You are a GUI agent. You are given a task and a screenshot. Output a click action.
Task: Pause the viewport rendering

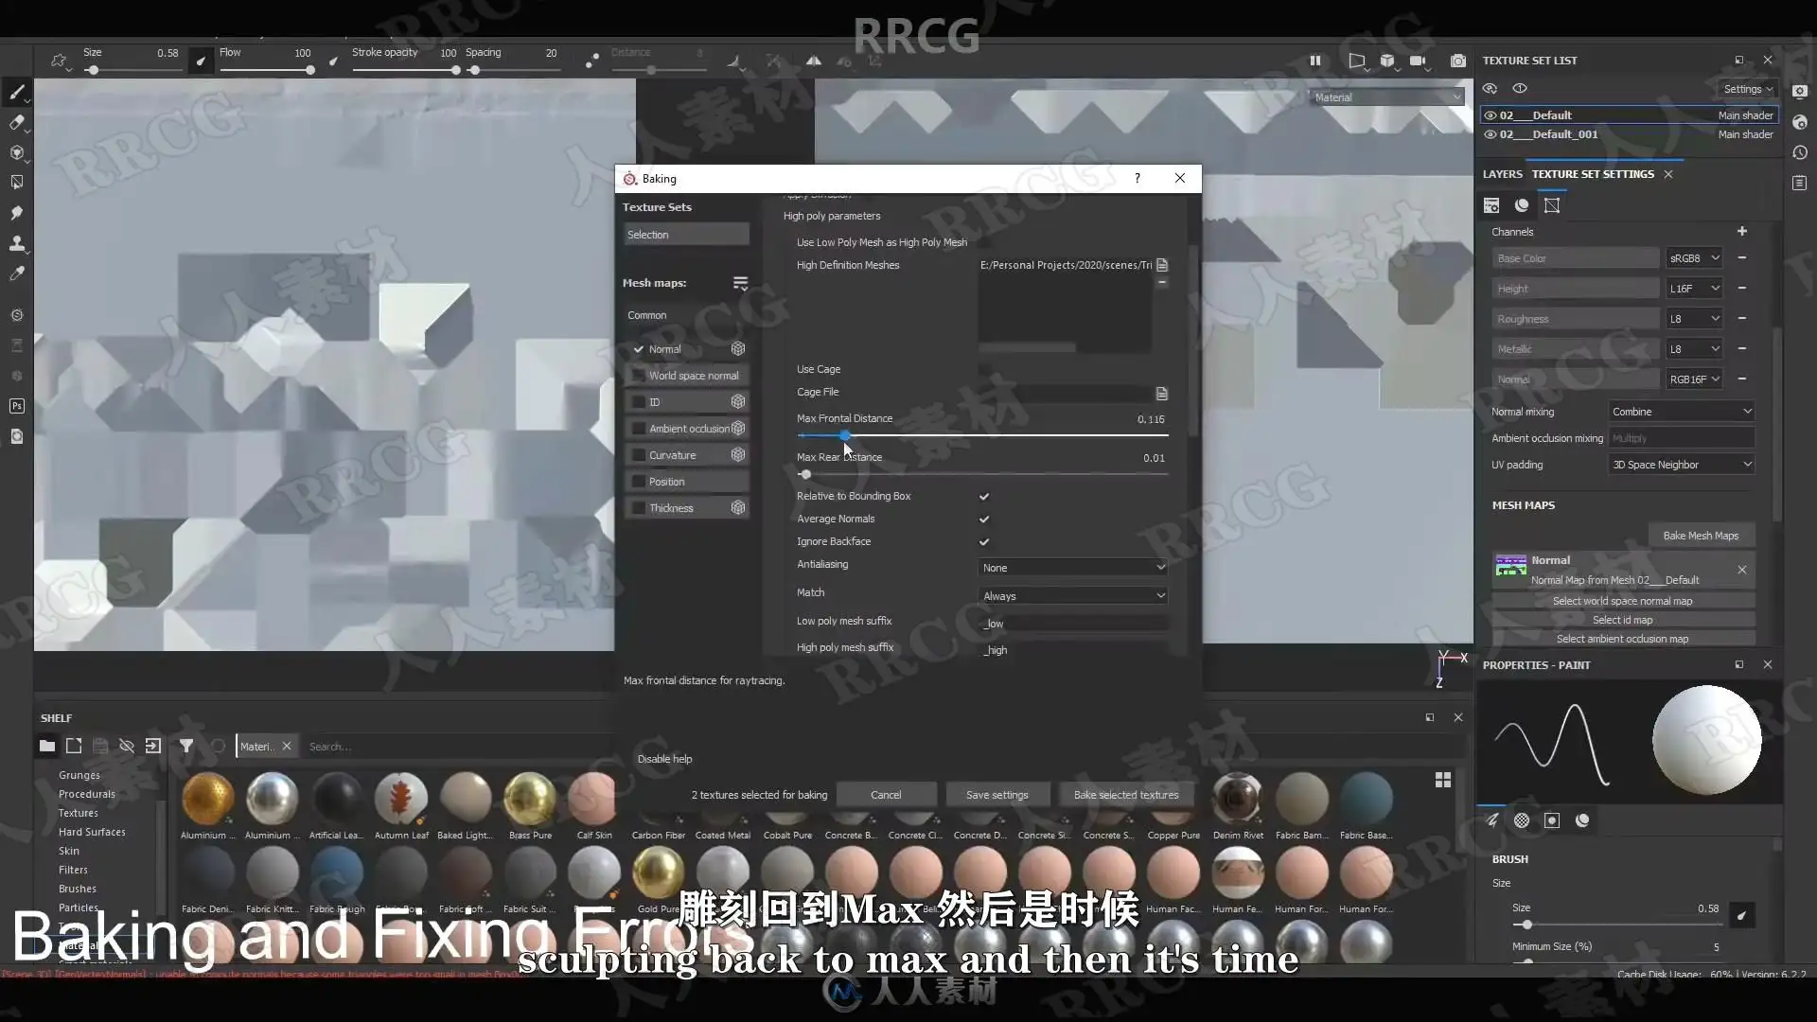click(x=1314, y=61)
